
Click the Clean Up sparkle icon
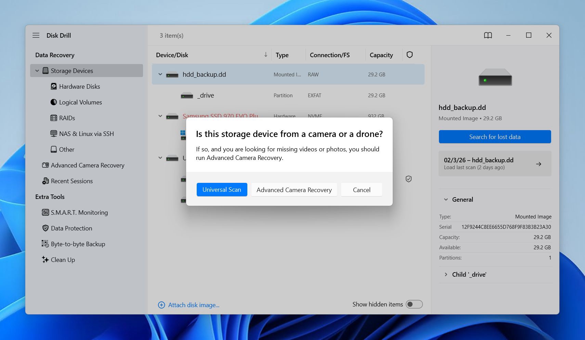[45, 260]
